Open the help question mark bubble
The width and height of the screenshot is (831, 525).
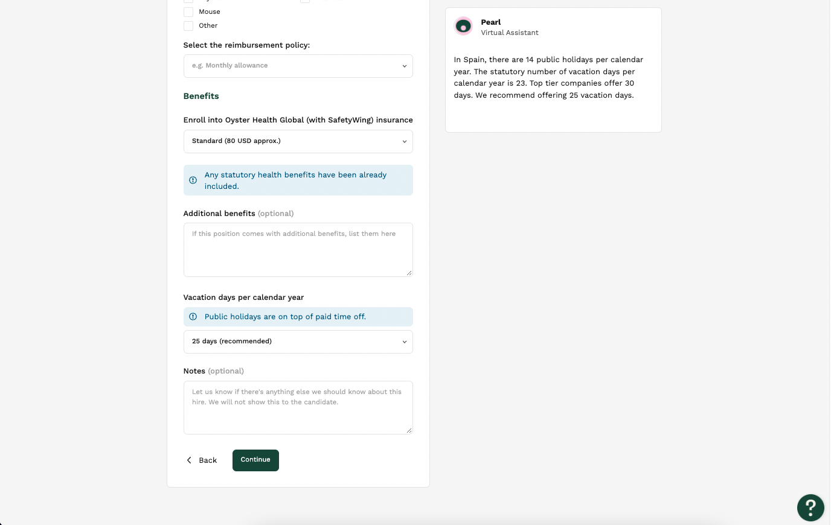tap(810, 507)
